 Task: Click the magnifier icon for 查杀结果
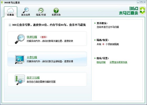[x=26, y=10]
